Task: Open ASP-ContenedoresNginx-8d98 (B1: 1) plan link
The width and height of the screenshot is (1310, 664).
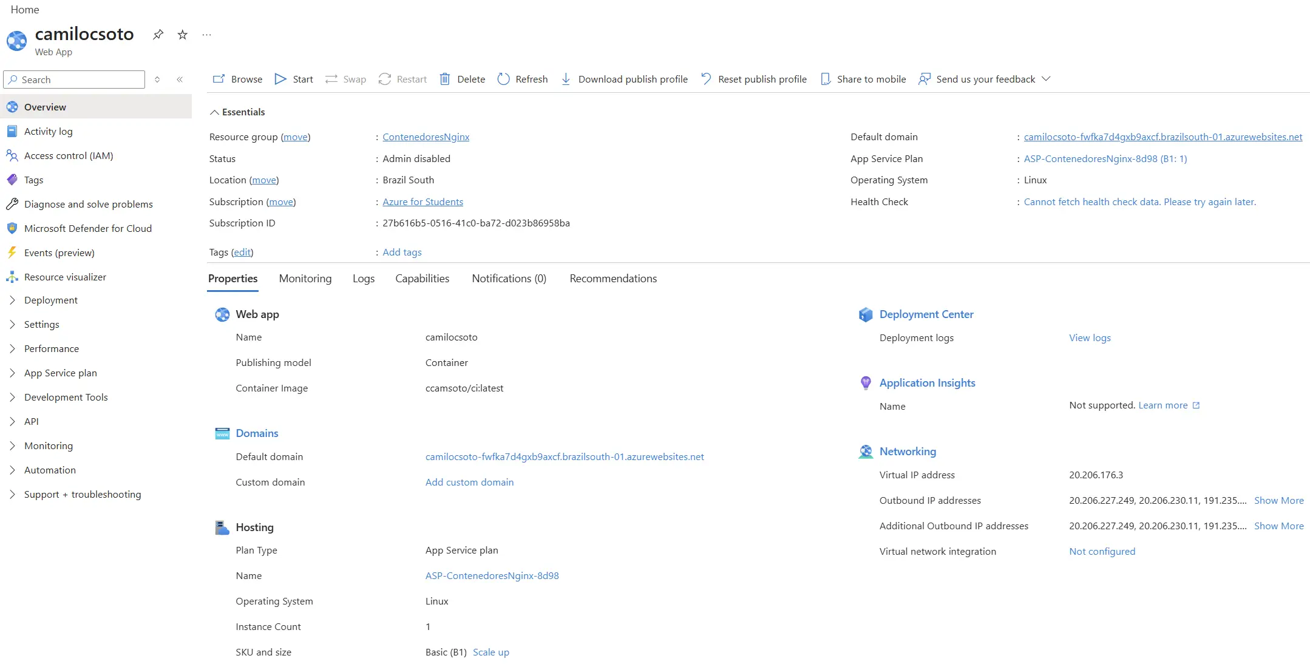Action: [x=1105, y=159]
